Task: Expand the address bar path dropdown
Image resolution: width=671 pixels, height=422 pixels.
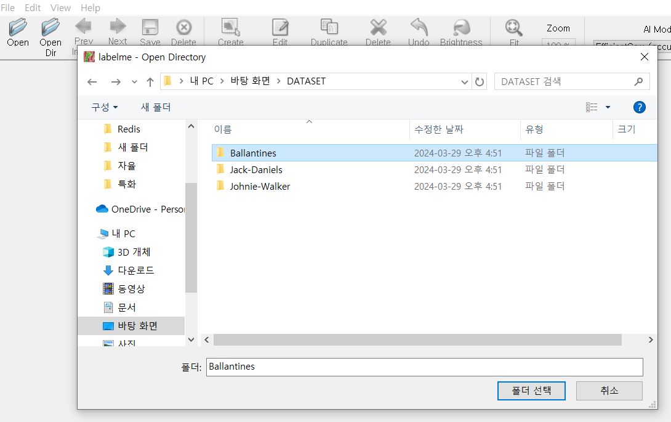Action: coord(464,82)
